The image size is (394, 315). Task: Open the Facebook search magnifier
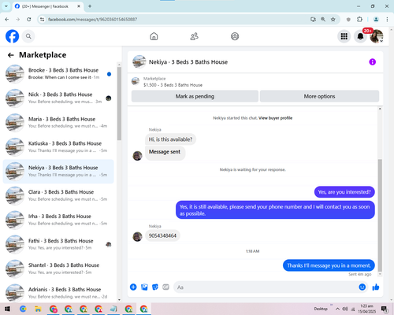[x=28, y=36]
